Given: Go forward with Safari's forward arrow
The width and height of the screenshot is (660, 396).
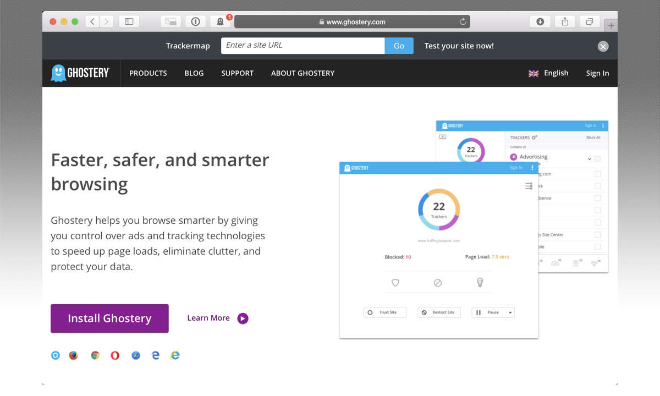Looking at the screenshot, I should (106, 21).
